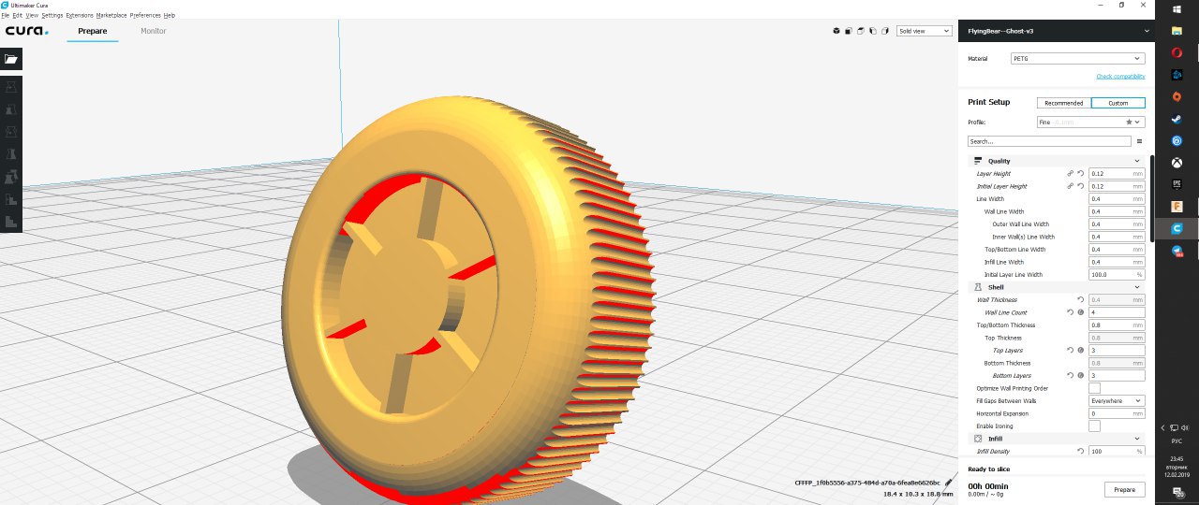Collapse the Infill settings section
This screenshot has height=505, width=1199.
click(1056, 438)
